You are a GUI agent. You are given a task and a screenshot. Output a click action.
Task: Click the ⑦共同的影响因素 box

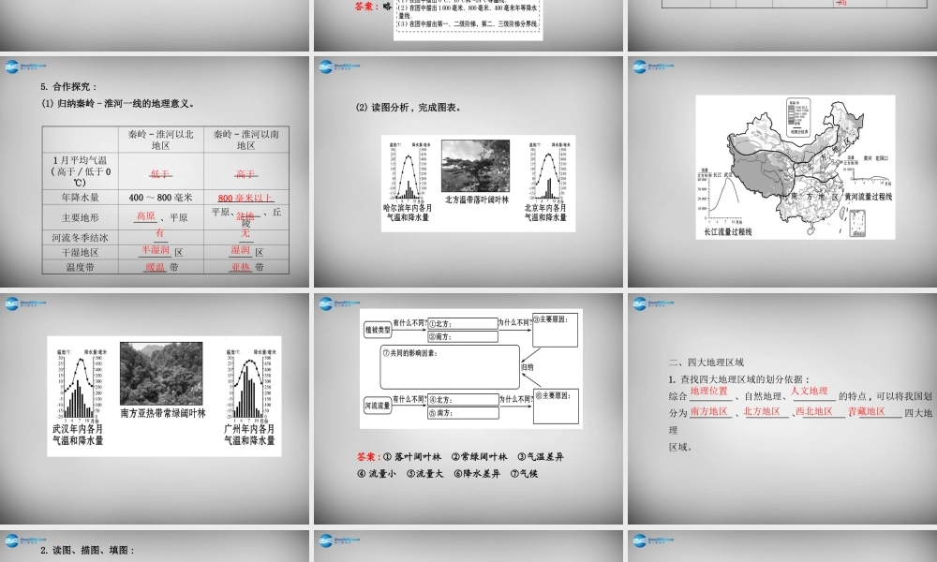[450, 366]
